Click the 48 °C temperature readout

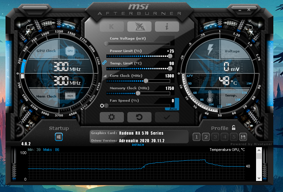click(x=228, y=81)
